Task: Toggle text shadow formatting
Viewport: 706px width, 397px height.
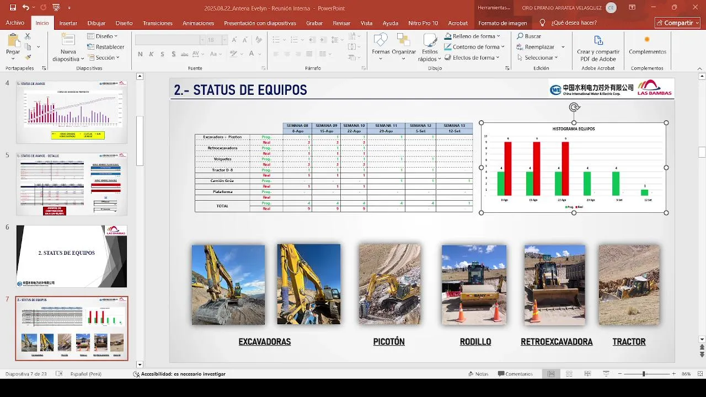Action: pos(174,54)
